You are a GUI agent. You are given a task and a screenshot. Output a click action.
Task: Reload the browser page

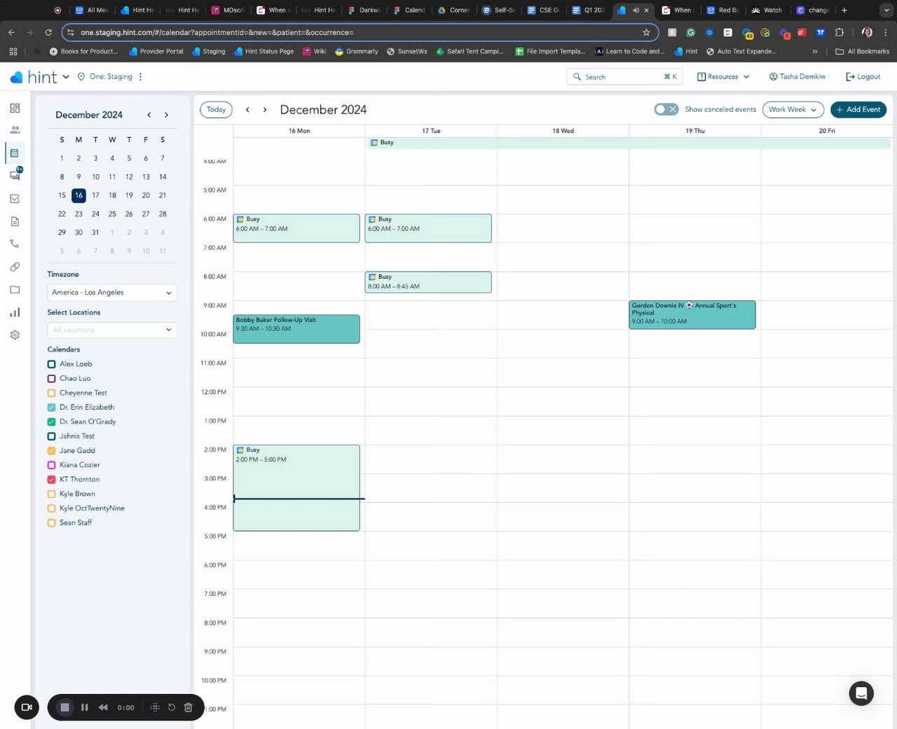click(x=48, y=32)
